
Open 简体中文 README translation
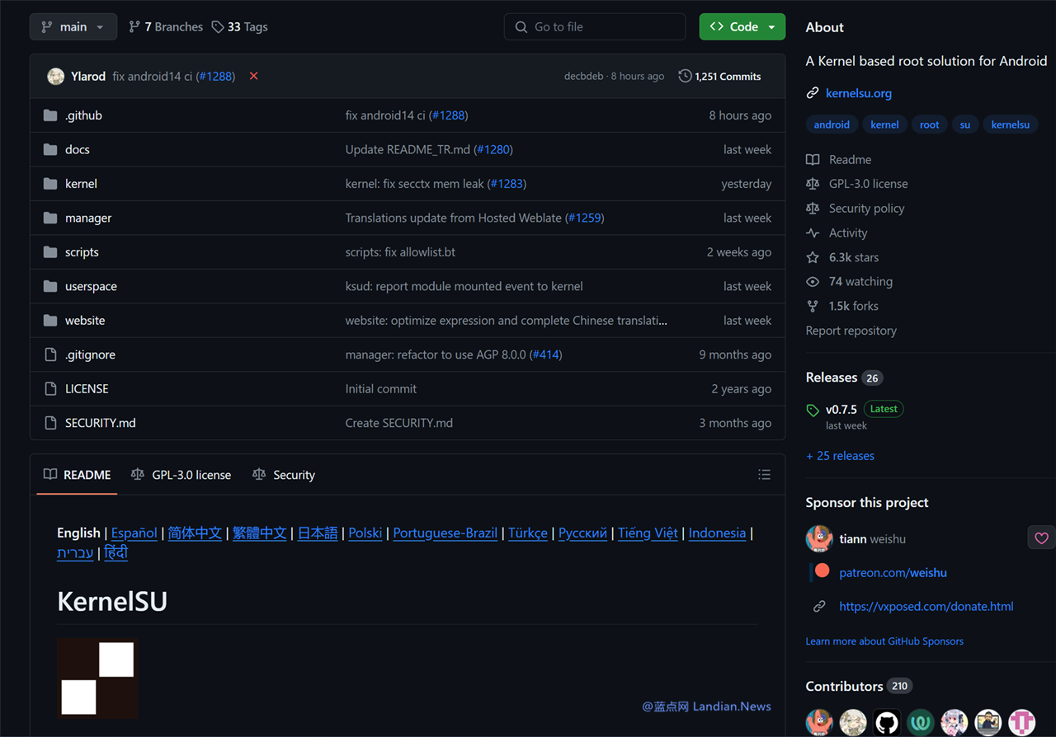point(195,533)
